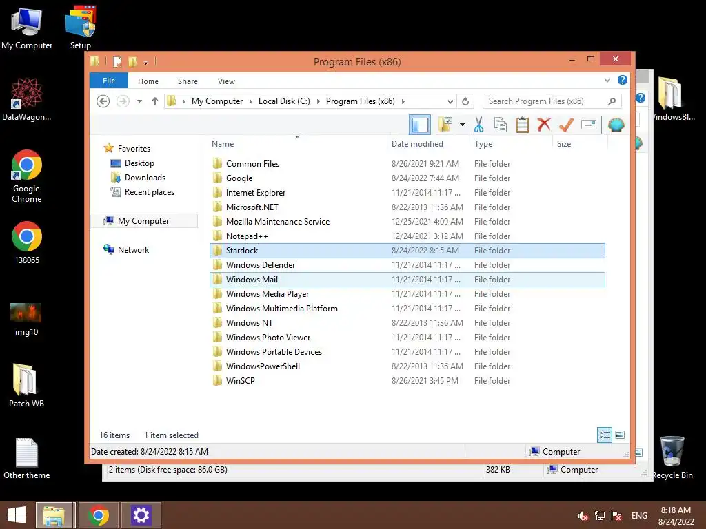Copy selection using the copy icon
This screenshot has width=706, height=529.
(501, 125)
